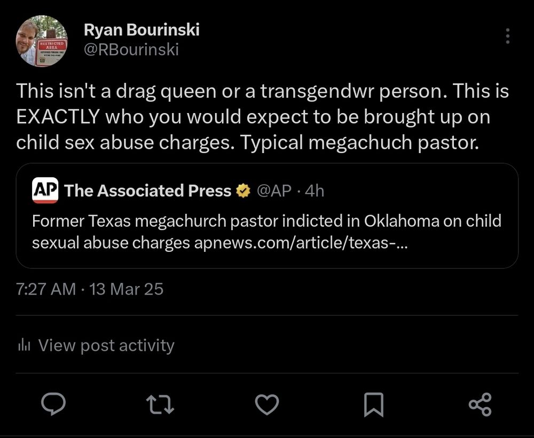Screen dimensions: 534x438
Task: Open The Associated Press account name
Action: click(x=148, y=191)
